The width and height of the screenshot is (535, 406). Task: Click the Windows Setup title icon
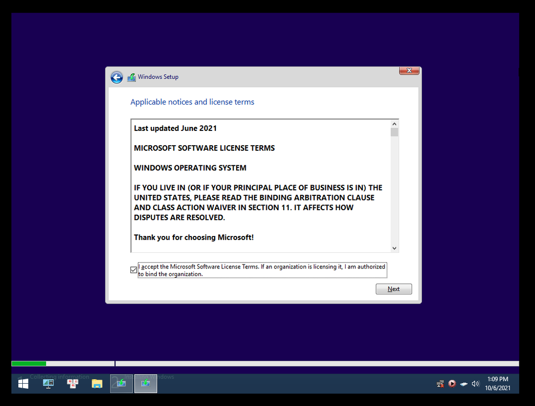[x=131, y=78]
